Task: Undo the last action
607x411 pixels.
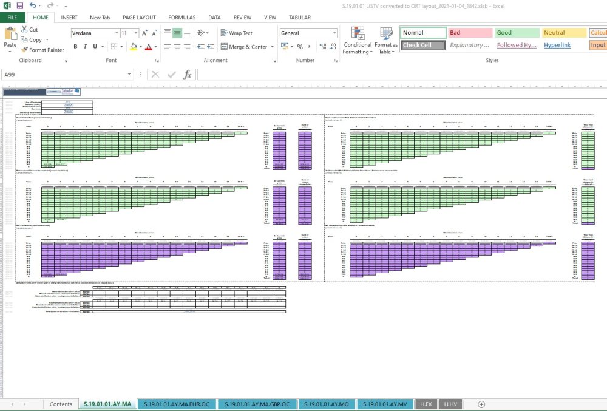Action: point(33,6)
